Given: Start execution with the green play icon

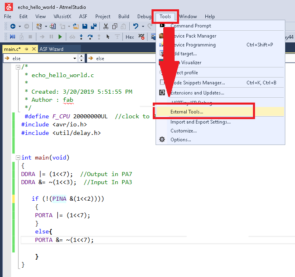Looking at the screenshot, I should [x=60, y=37].
